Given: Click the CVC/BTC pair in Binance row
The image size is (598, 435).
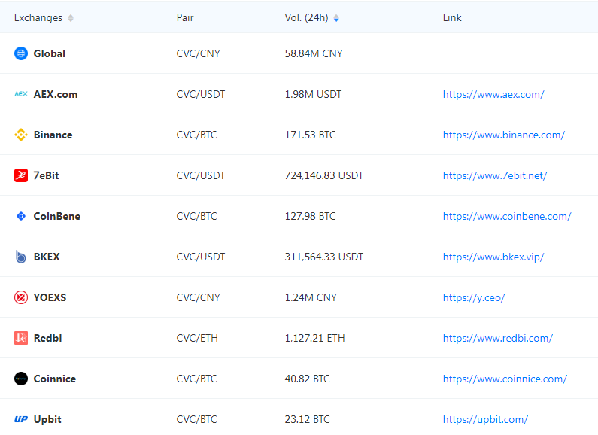Looking at the screenshot, I should (x=196, y=135).
